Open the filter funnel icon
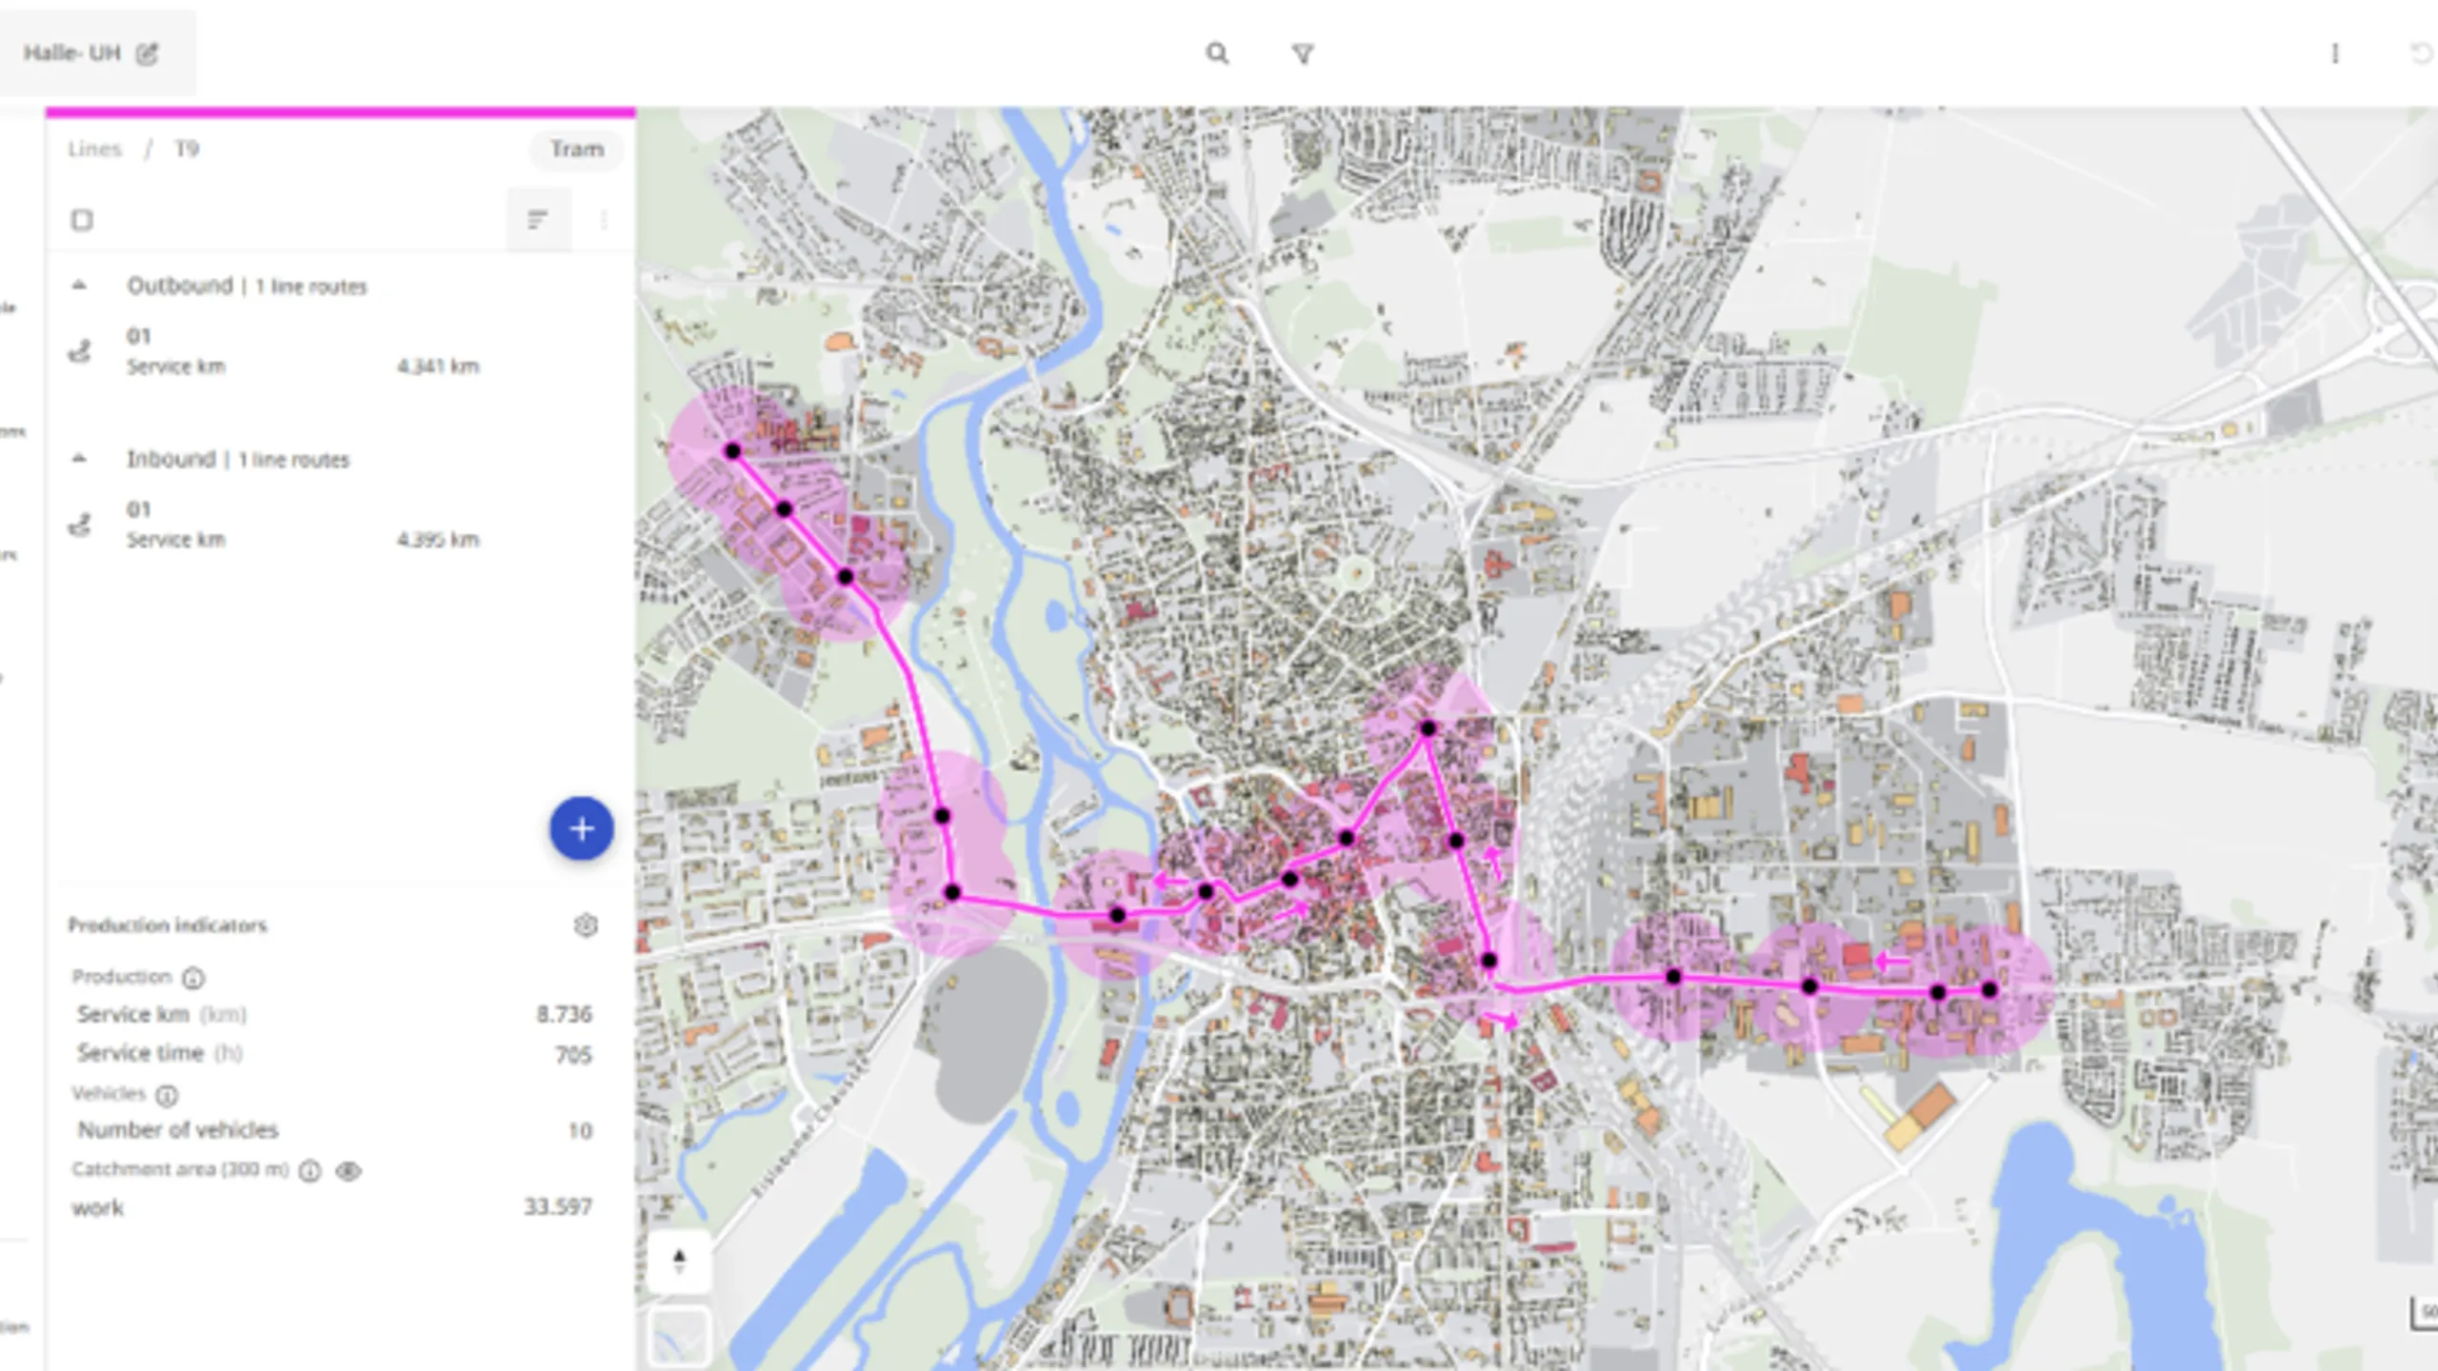The image size is (2438, 1371). click(x=1302, y=54)
